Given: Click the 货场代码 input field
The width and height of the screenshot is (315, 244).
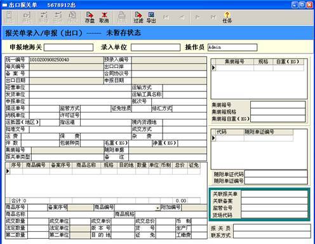Looking at the screenshot, I should (274, 215).
